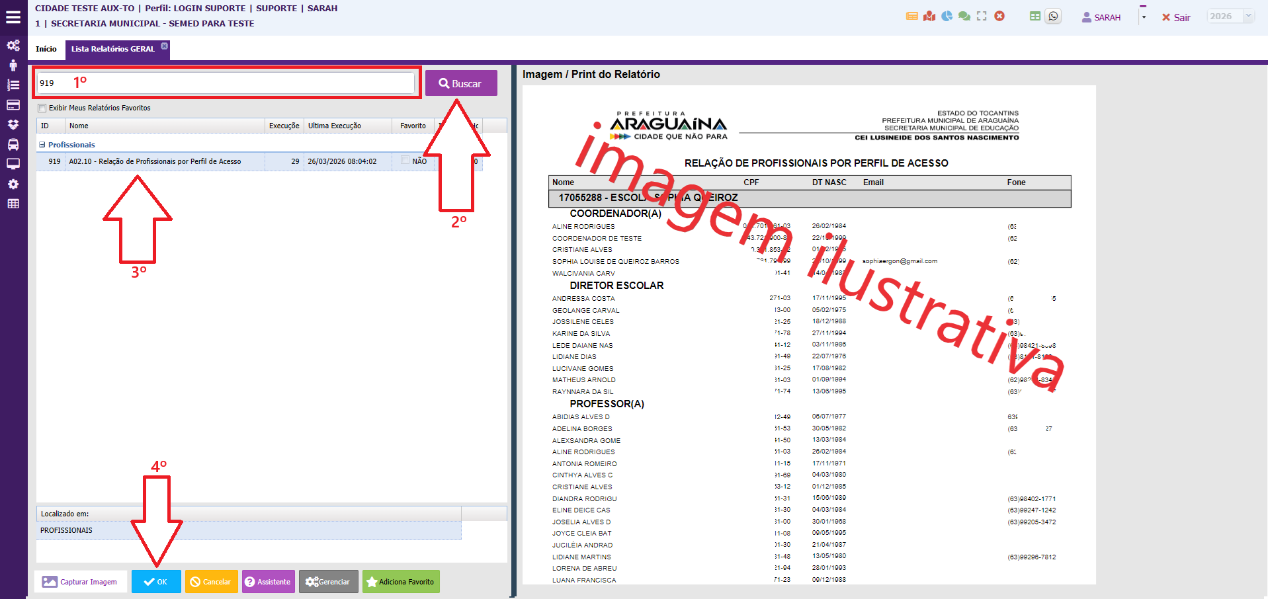Close the Lista Relatórios GERAL tab

click(x=165, y=46)
